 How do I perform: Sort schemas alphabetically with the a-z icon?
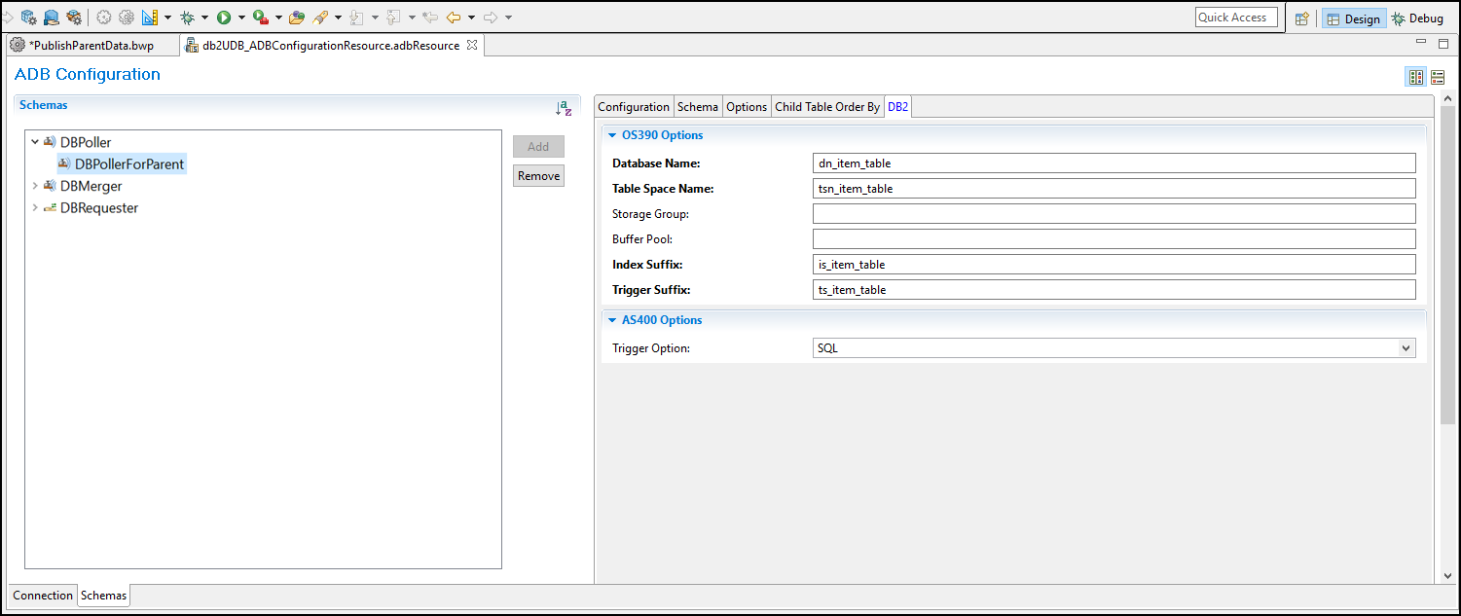coord(564,108)
